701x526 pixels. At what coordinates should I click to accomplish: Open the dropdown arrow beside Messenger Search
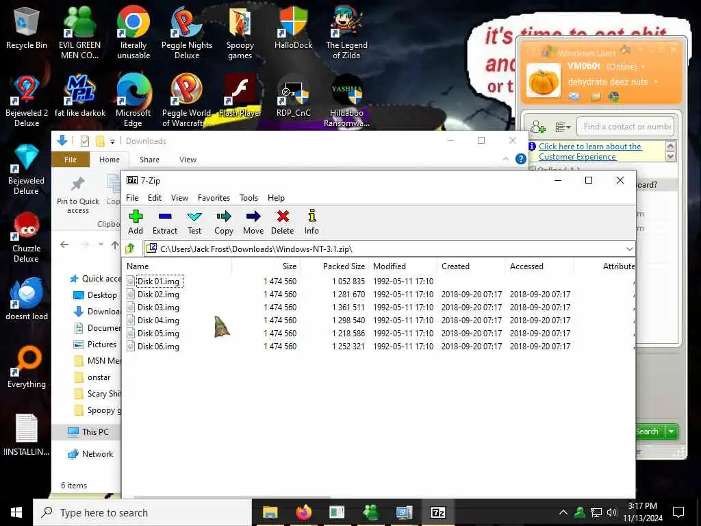(x=671, y=431)
